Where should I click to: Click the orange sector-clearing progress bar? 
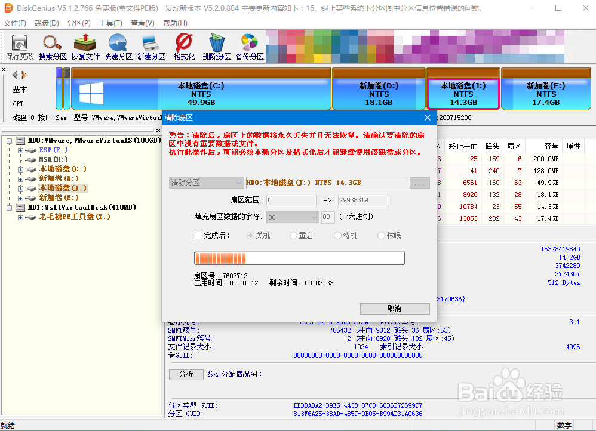[299, 257]
